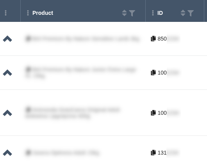Select blurred product name in first row
Image resolution: width=207 pixels, height=164 pixels.
[x=82, y=39]
